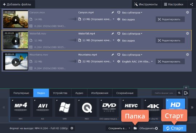The height and width of the screenshot is (133, 196).
Task: Click the Старт button to convert
Action: click(175, 128)
